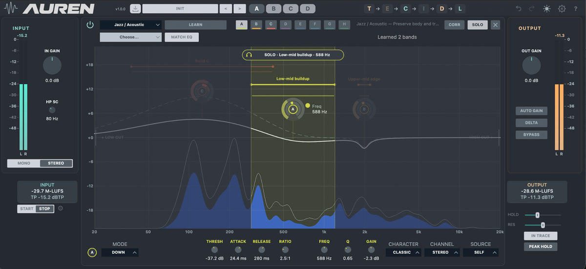Open settings with the gear icon
This screenshot has width=586, height=269.
tap(562, 9)
